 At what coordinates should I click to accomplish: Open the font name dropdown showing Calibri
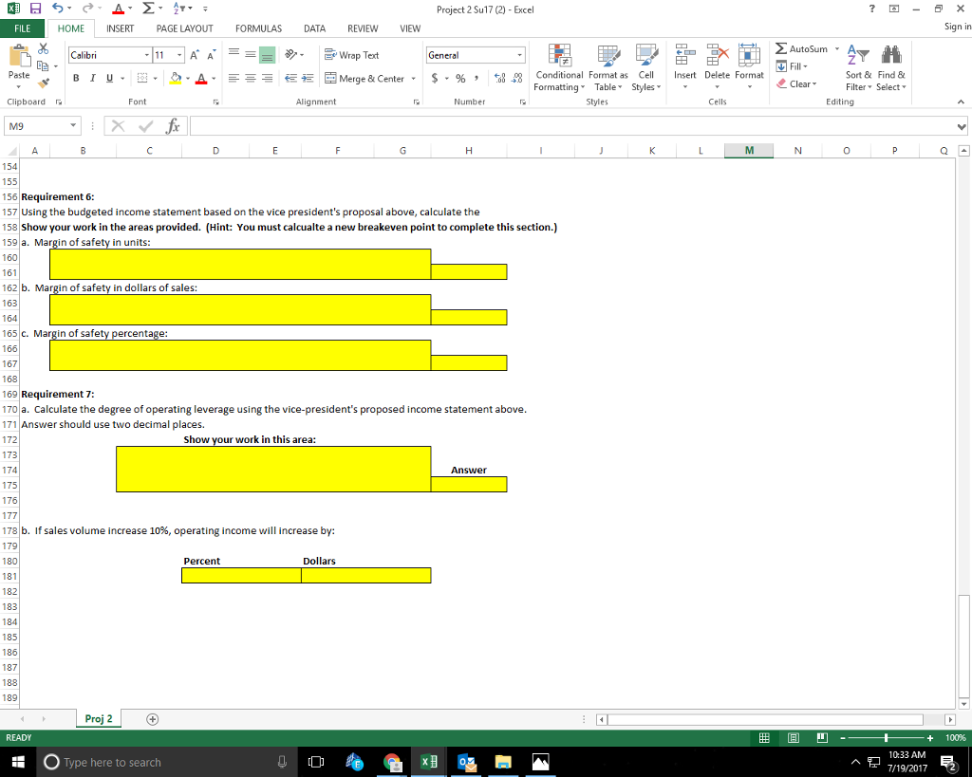147,55
